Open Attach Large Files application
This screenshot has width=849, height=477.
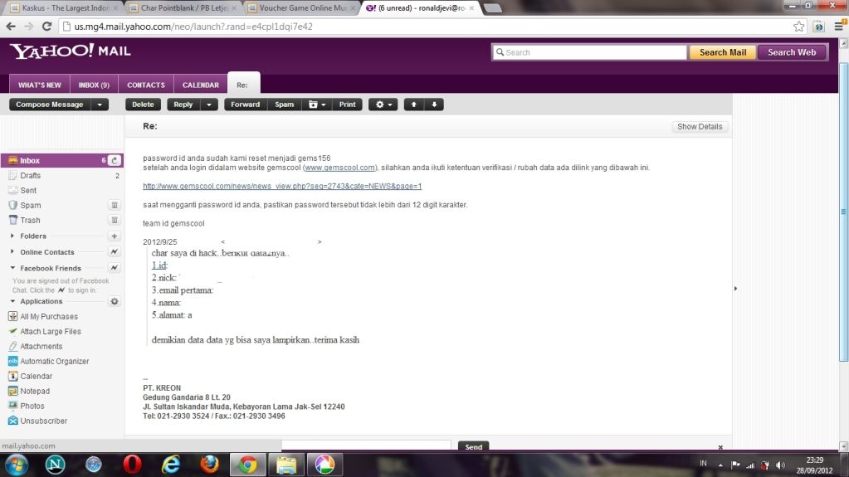tap(51, 331)
